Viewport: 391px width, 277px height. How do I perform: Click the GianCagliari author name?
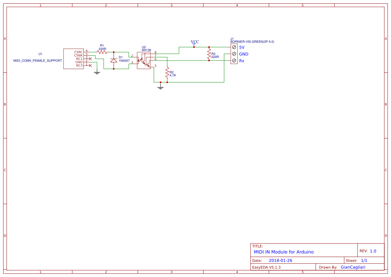coord(354,267)
